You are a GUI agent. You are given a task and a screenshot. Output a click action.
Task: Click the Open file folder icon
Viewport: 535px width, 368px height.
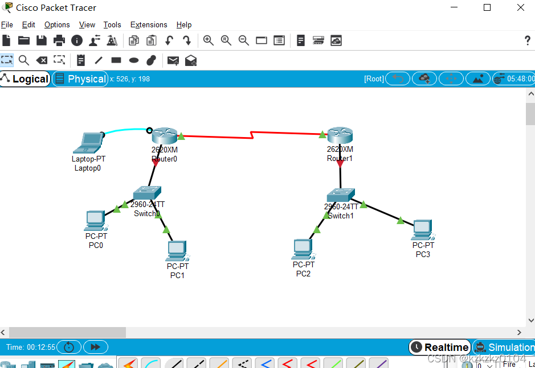[23, 40]
